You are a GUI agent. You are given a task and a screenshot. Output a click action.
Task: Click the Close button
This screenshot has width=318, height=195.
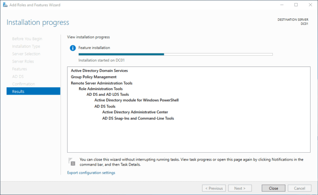point(273,188)
